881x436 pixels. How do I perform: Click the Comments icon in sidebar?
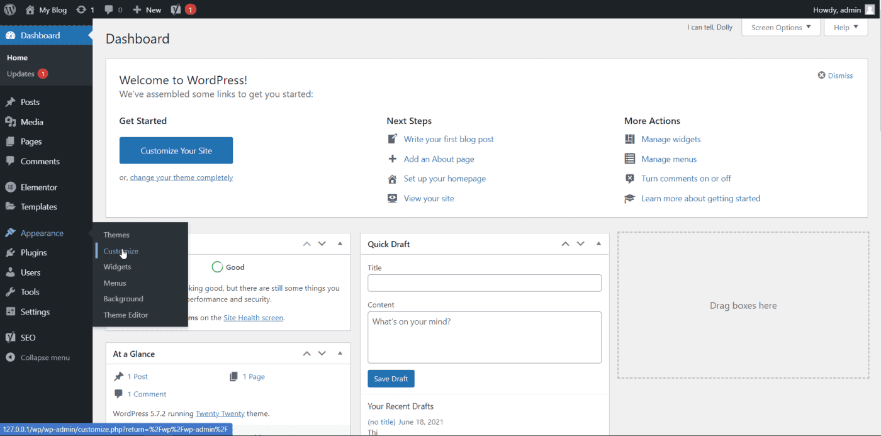click(x=10, y=161)
